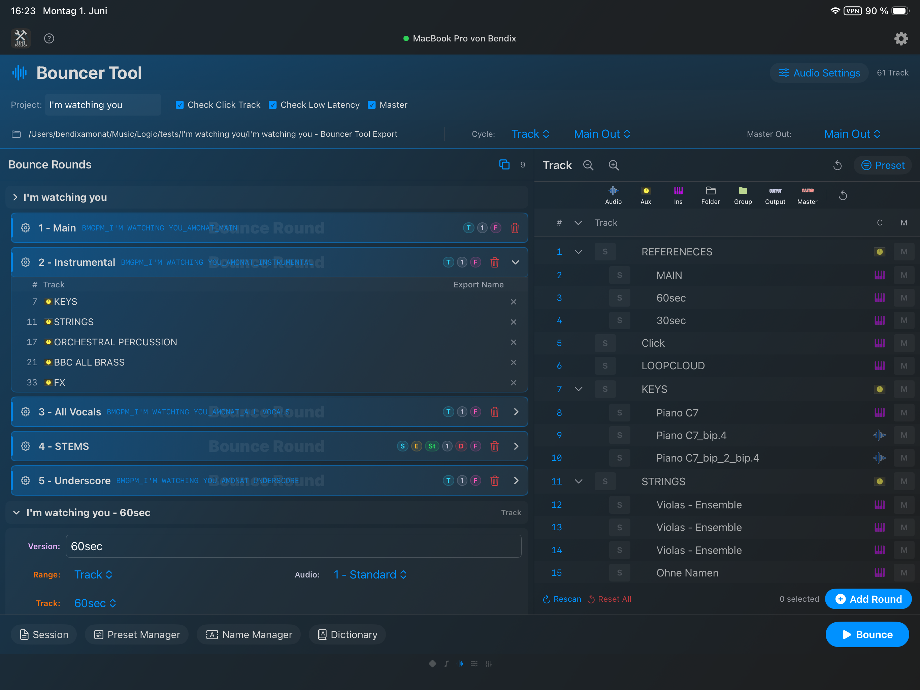Open the Track 60sec dropdown
Viewport: 920px width, 690px height.
pos(95,603)
